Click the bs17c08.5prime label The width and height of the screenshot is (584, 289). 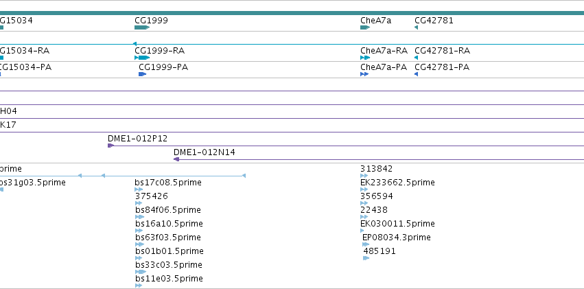pos(168,183)
